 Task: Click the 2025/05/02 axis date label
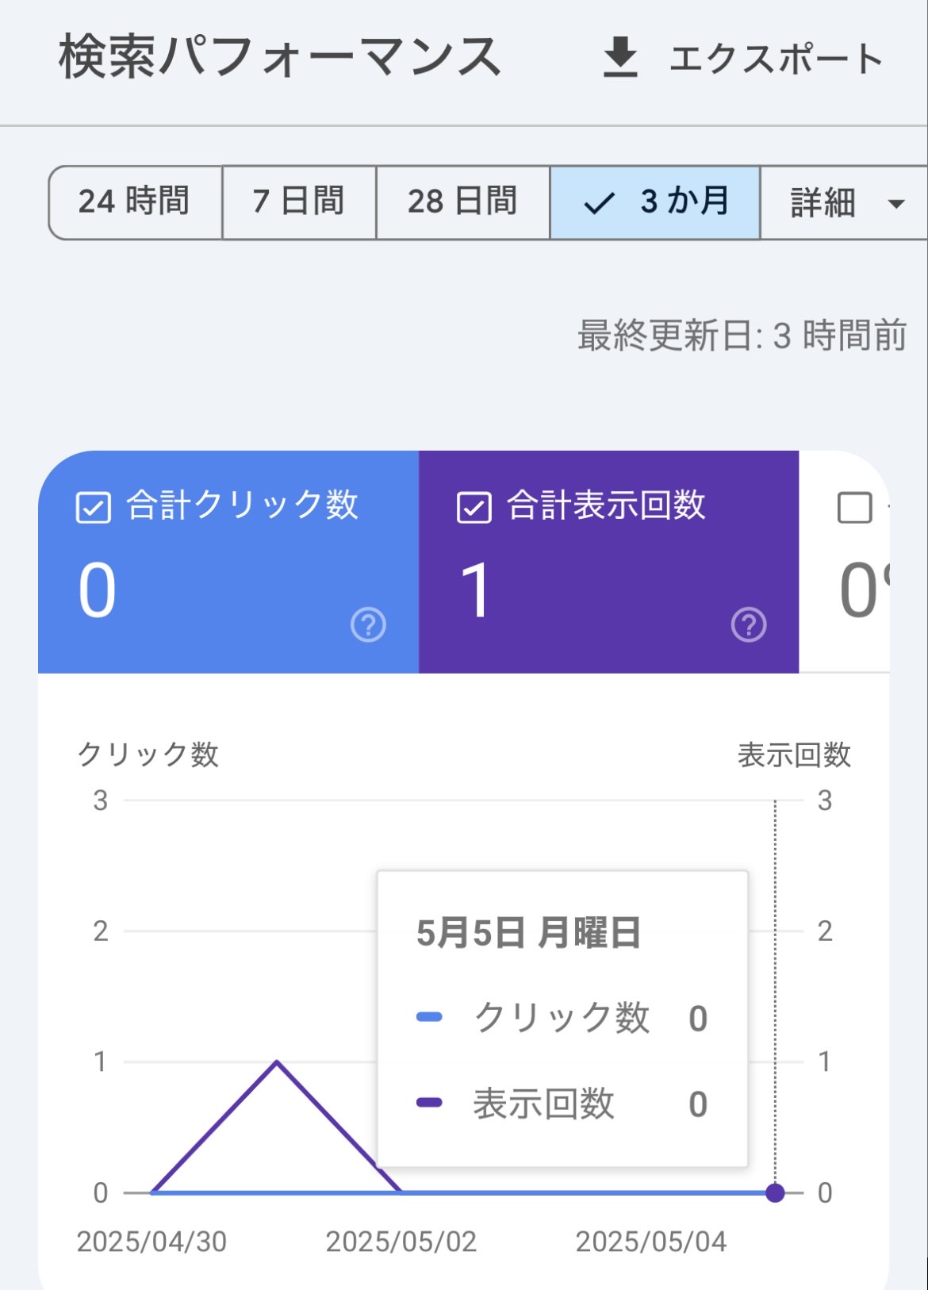click(401, 1242)
